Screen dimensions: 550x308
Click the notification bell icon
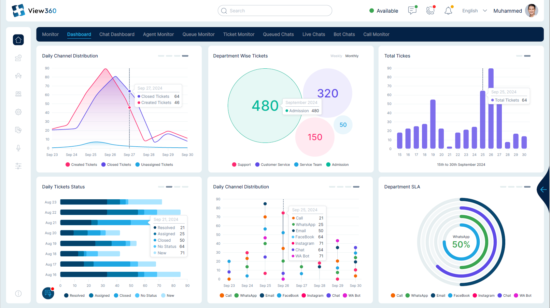coord(449,11)
